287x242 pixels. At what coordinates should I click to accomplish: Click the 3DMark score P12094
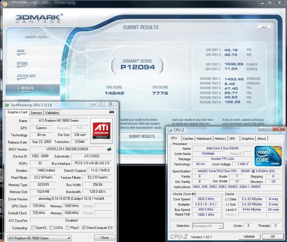(x=138, y=67)
